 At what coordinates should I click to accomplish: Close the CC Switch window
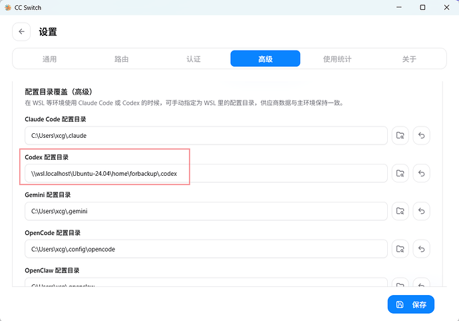(x=447, y=7)
